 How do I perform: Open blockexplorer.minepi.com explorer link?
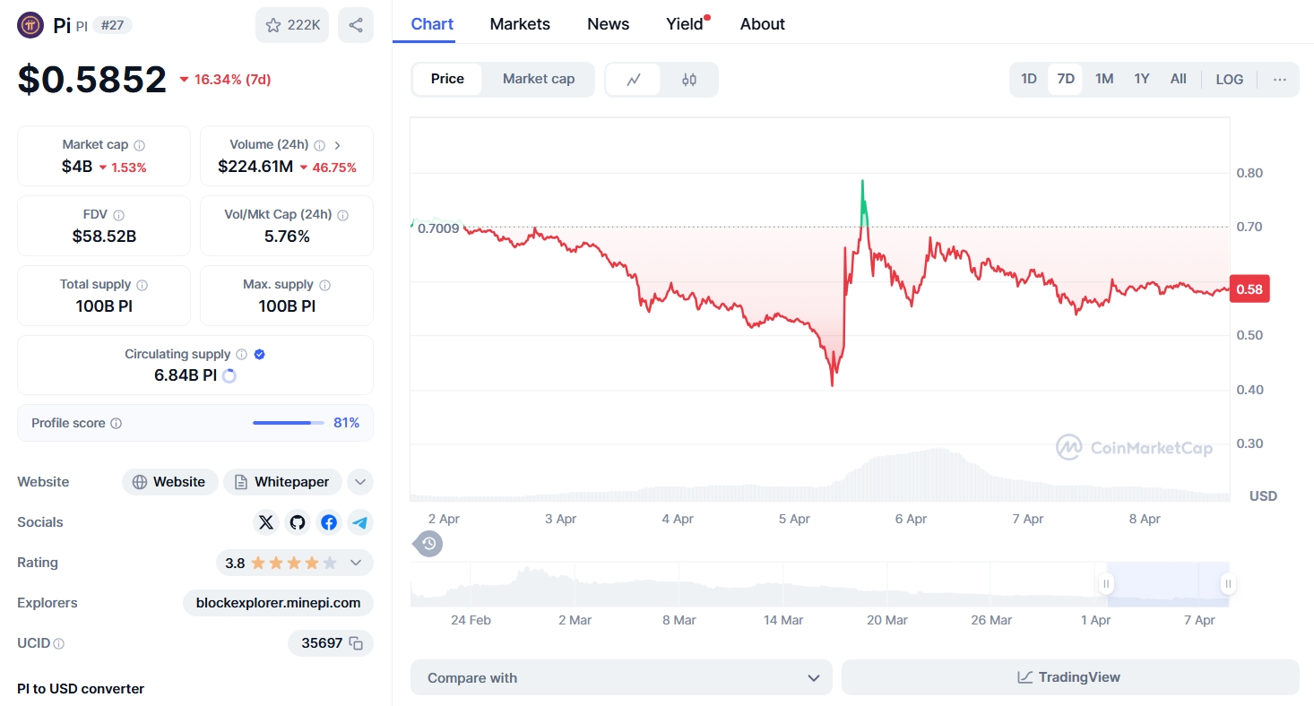pyautogui.click(x=278, y=603)
